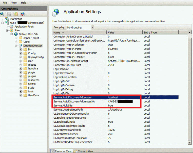Click the DisplayConfig folder icon
This screenshot has height=153, width=193.
(25, 57)
